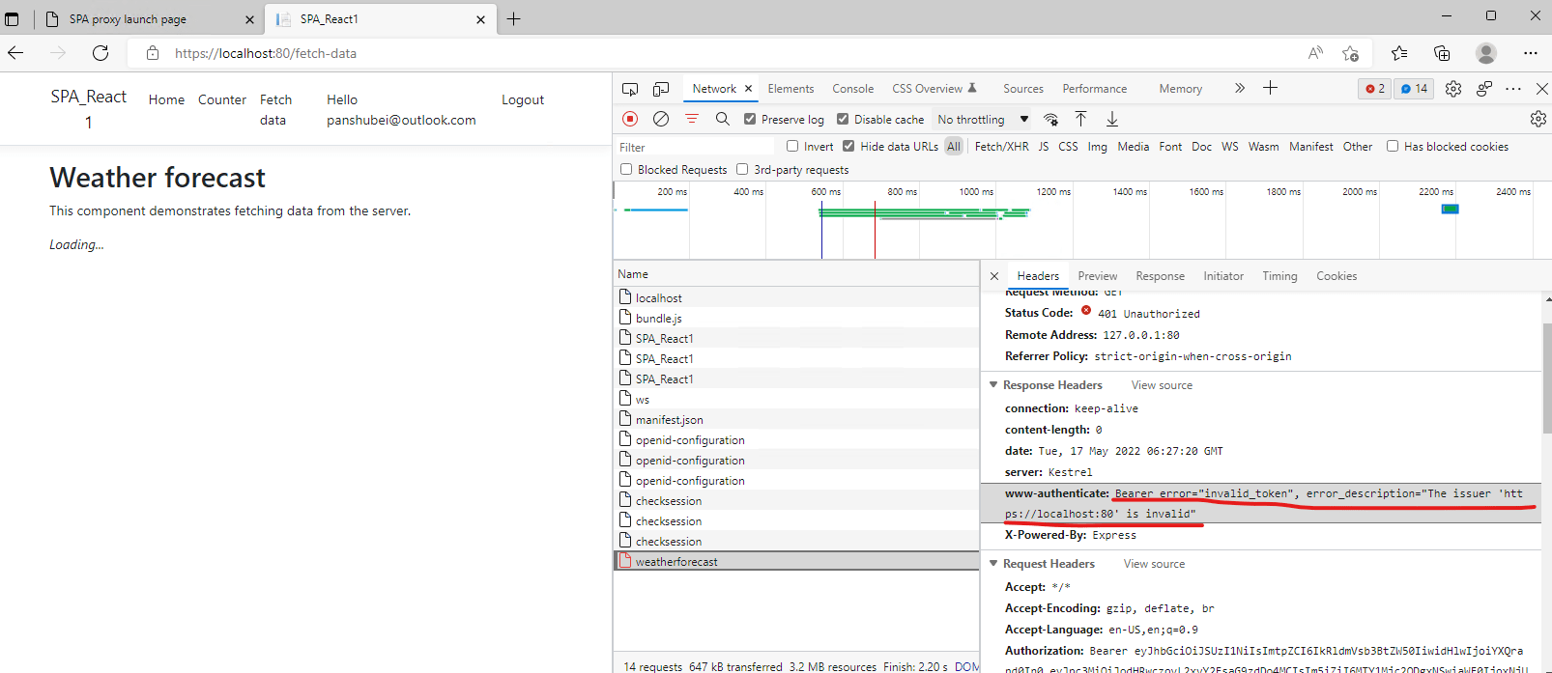Open the network search magnifier

(x=722, y=119)
